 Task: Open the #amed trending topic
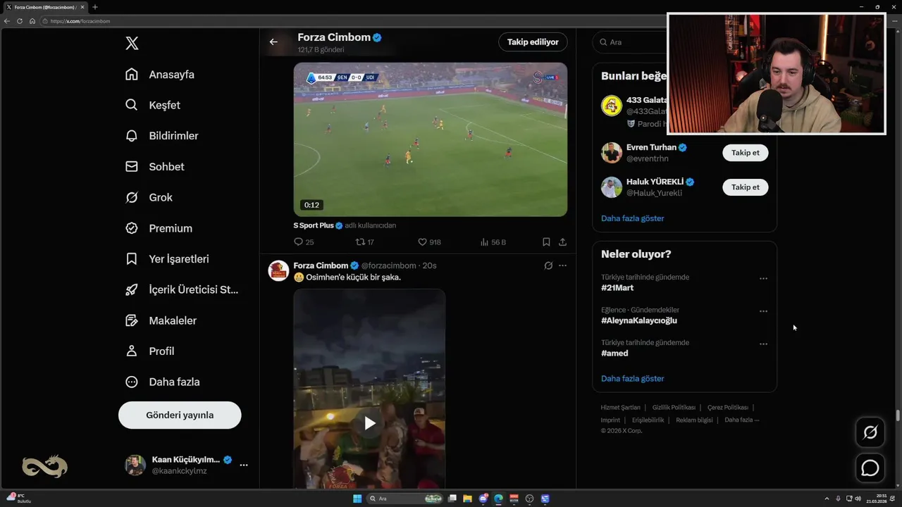pos(614,353)
